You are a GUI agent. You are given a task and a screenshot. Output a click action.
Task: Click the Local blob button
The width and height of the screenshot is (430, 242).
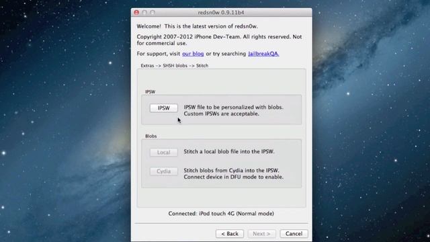[164, 153]
